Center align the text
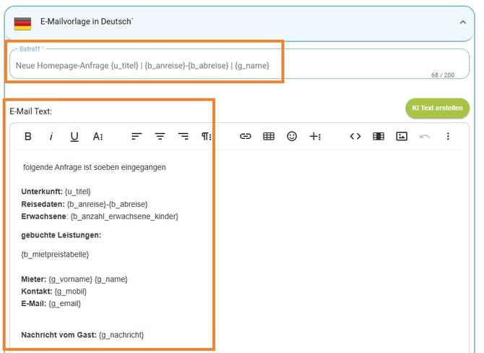Screen dimensions: 484x353 (x=160, y=136)
